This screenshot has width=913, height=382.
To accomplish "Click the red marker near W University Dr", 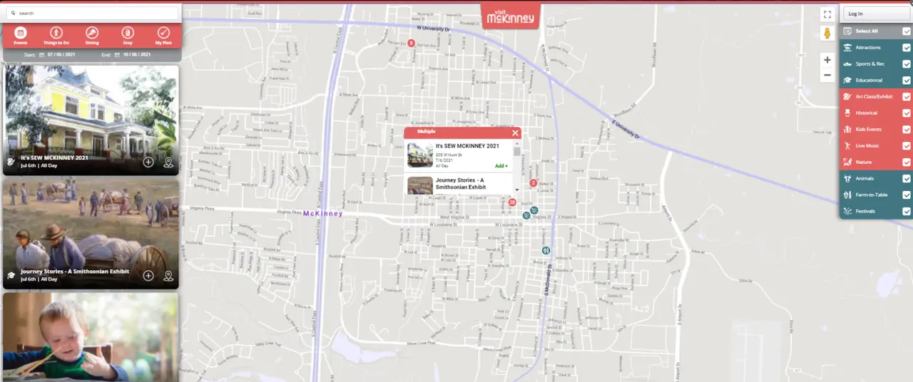I will tap(411, 43).
